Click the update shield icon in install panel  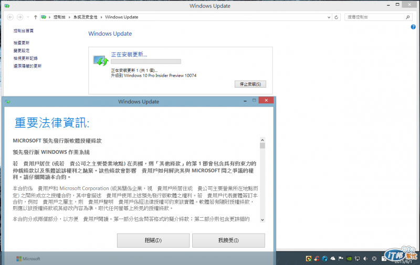tap(101, 60)
